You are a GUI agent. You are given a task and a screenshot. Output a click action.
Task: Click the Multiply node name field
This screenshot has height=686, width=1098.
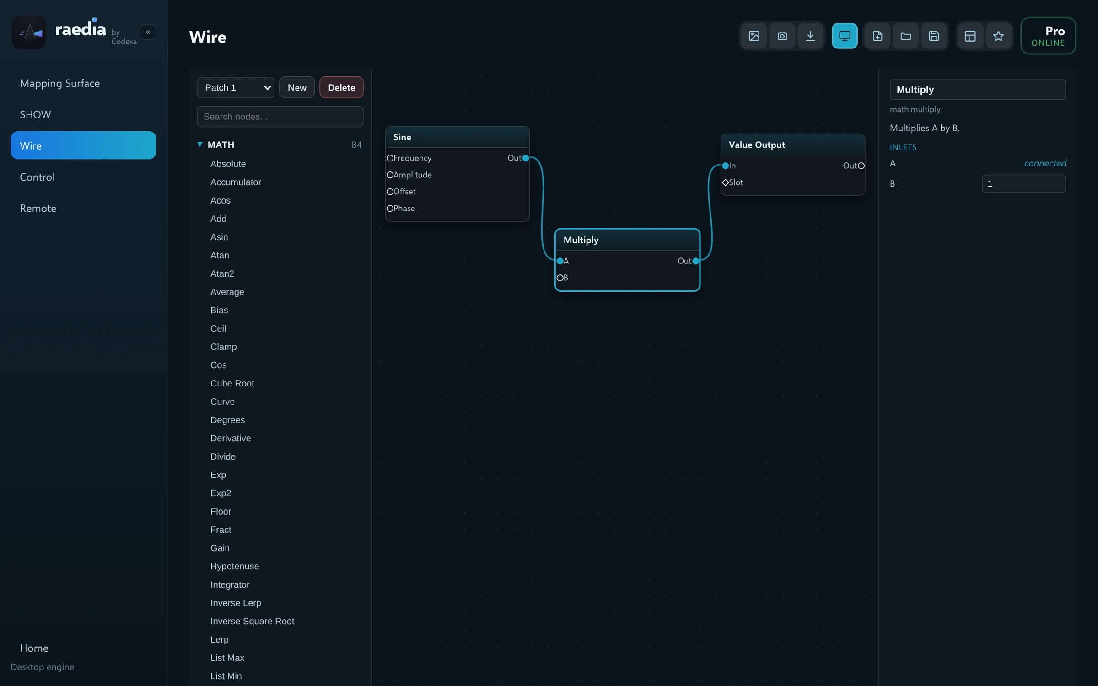(x=977, y=90)
